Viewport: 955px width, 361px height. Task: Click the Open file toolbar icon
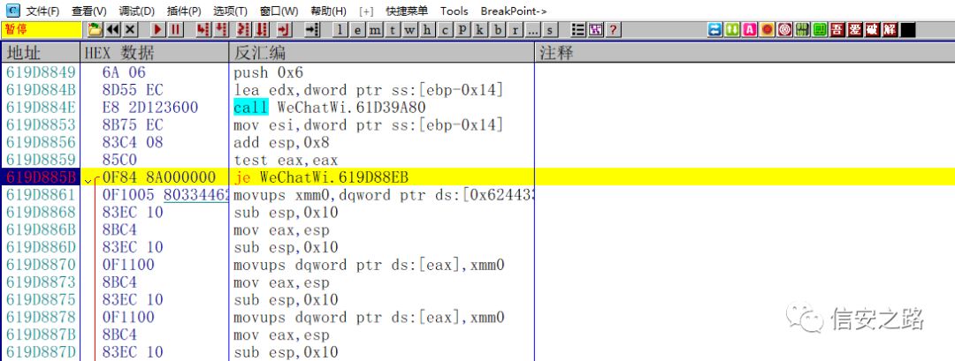(x=95, y=29)
